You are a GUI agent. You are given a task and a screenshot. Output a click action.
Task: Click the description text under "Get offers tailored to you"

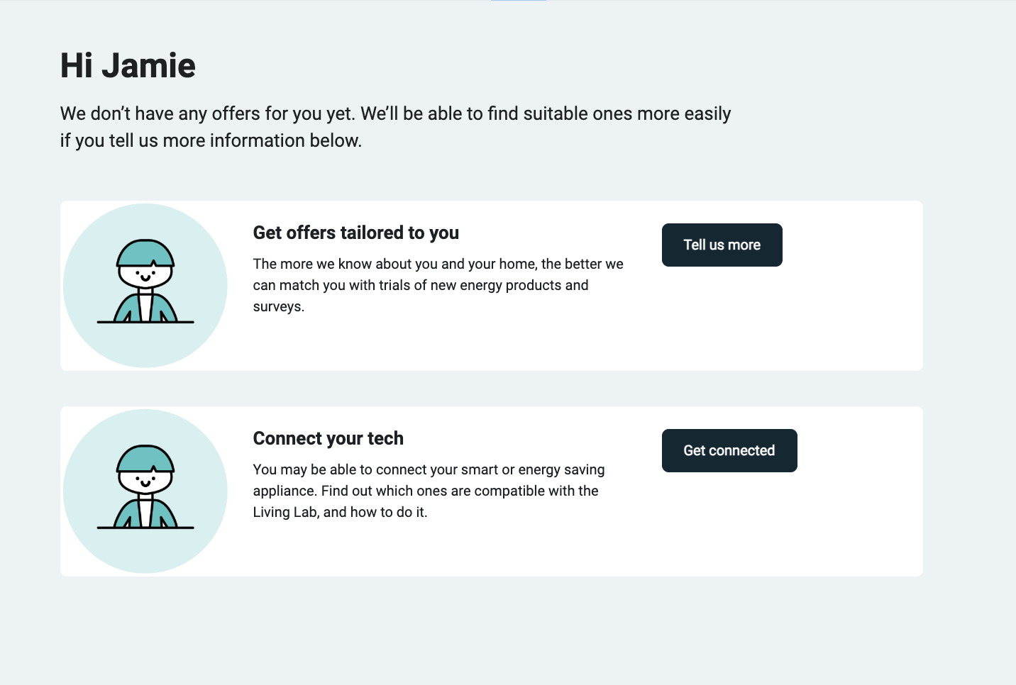point(438,285)
